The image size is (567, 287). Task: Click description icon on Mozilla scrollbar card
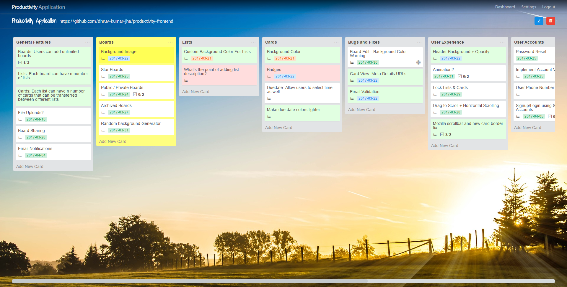pos(435,134)
